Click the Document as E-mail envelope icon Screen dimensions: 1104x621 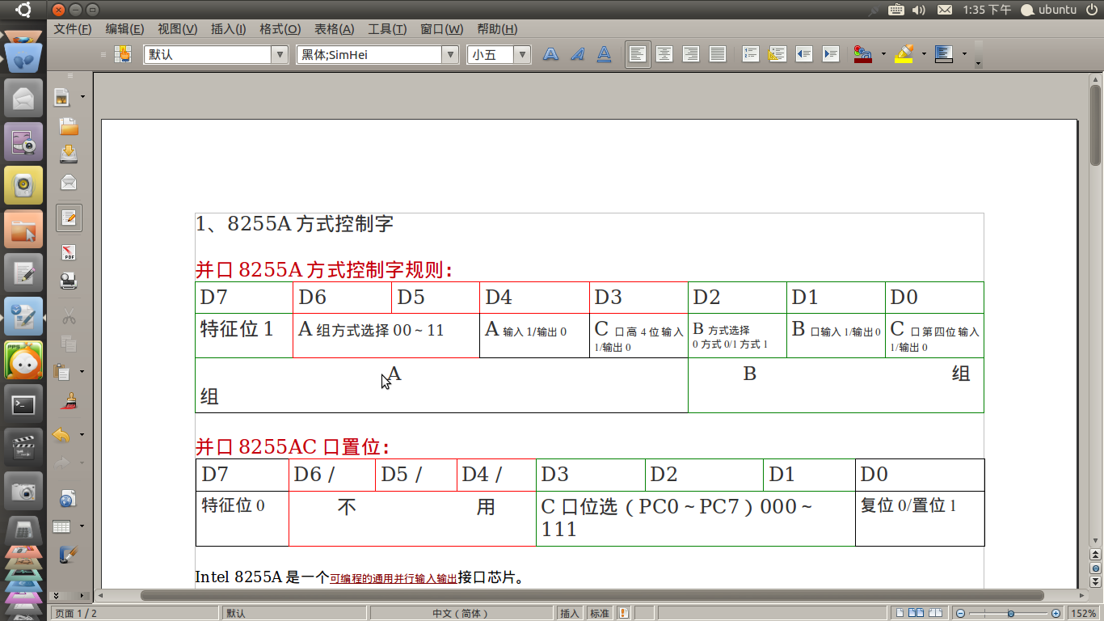point(69,181)
